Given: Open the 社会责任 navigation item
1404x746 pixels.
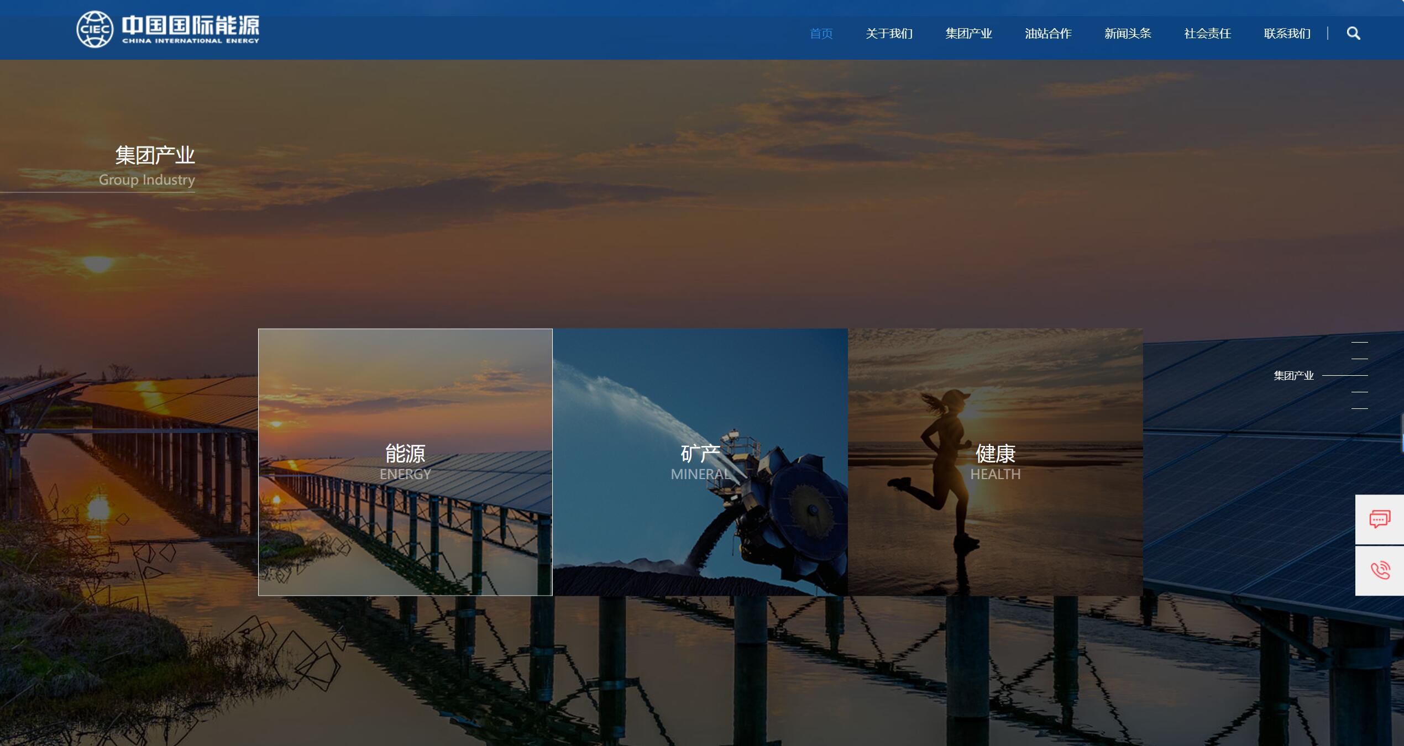Looking at the screenshot, I should [x=1207, y=34].
